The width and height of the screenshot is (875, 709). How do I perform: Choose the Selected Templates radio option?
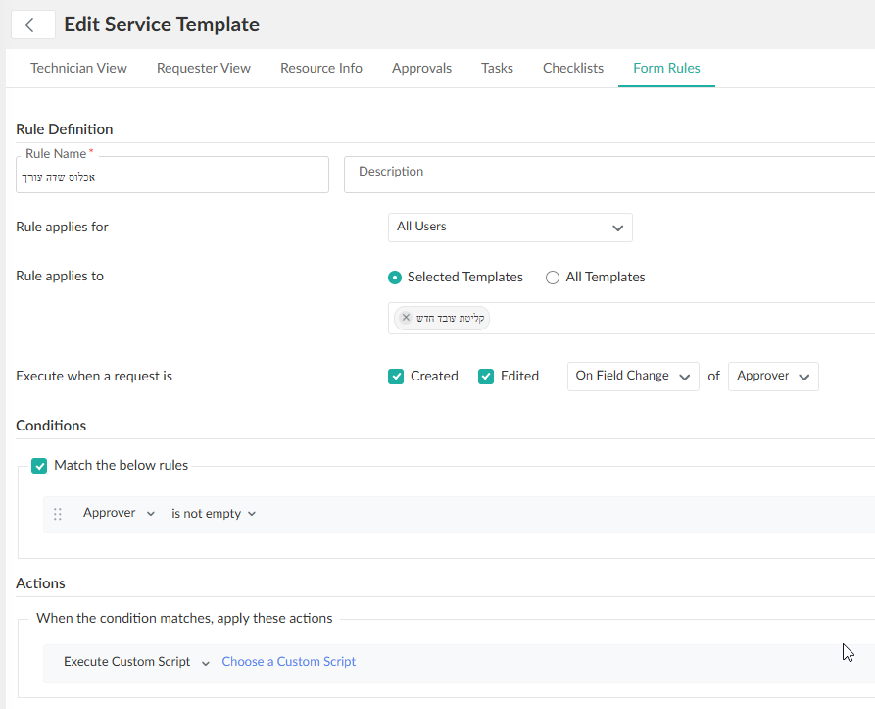(395, 278)
